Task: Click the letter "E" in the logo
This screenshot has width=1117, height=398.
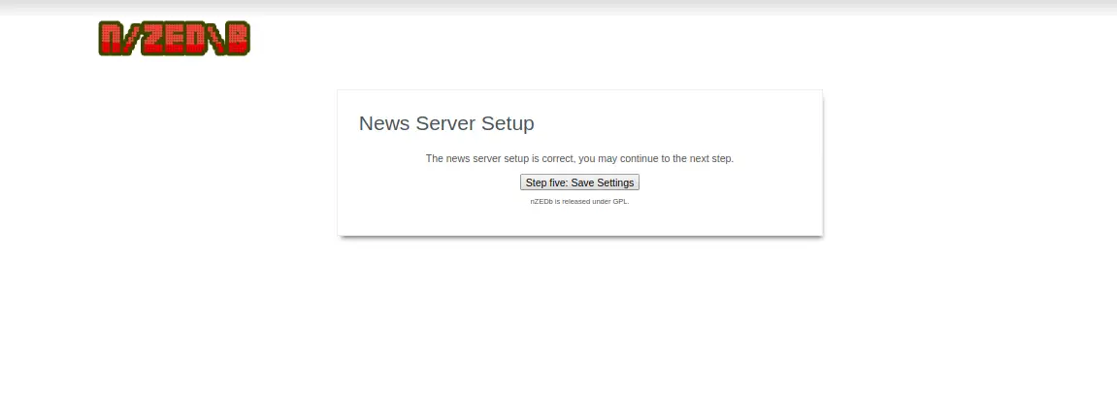Action: pyautogui.click(x=174, y=39)
